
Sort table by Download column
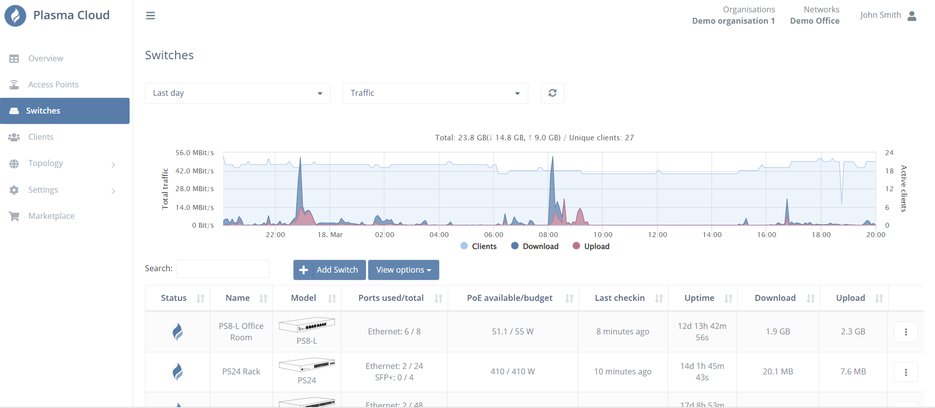(810, 298)
